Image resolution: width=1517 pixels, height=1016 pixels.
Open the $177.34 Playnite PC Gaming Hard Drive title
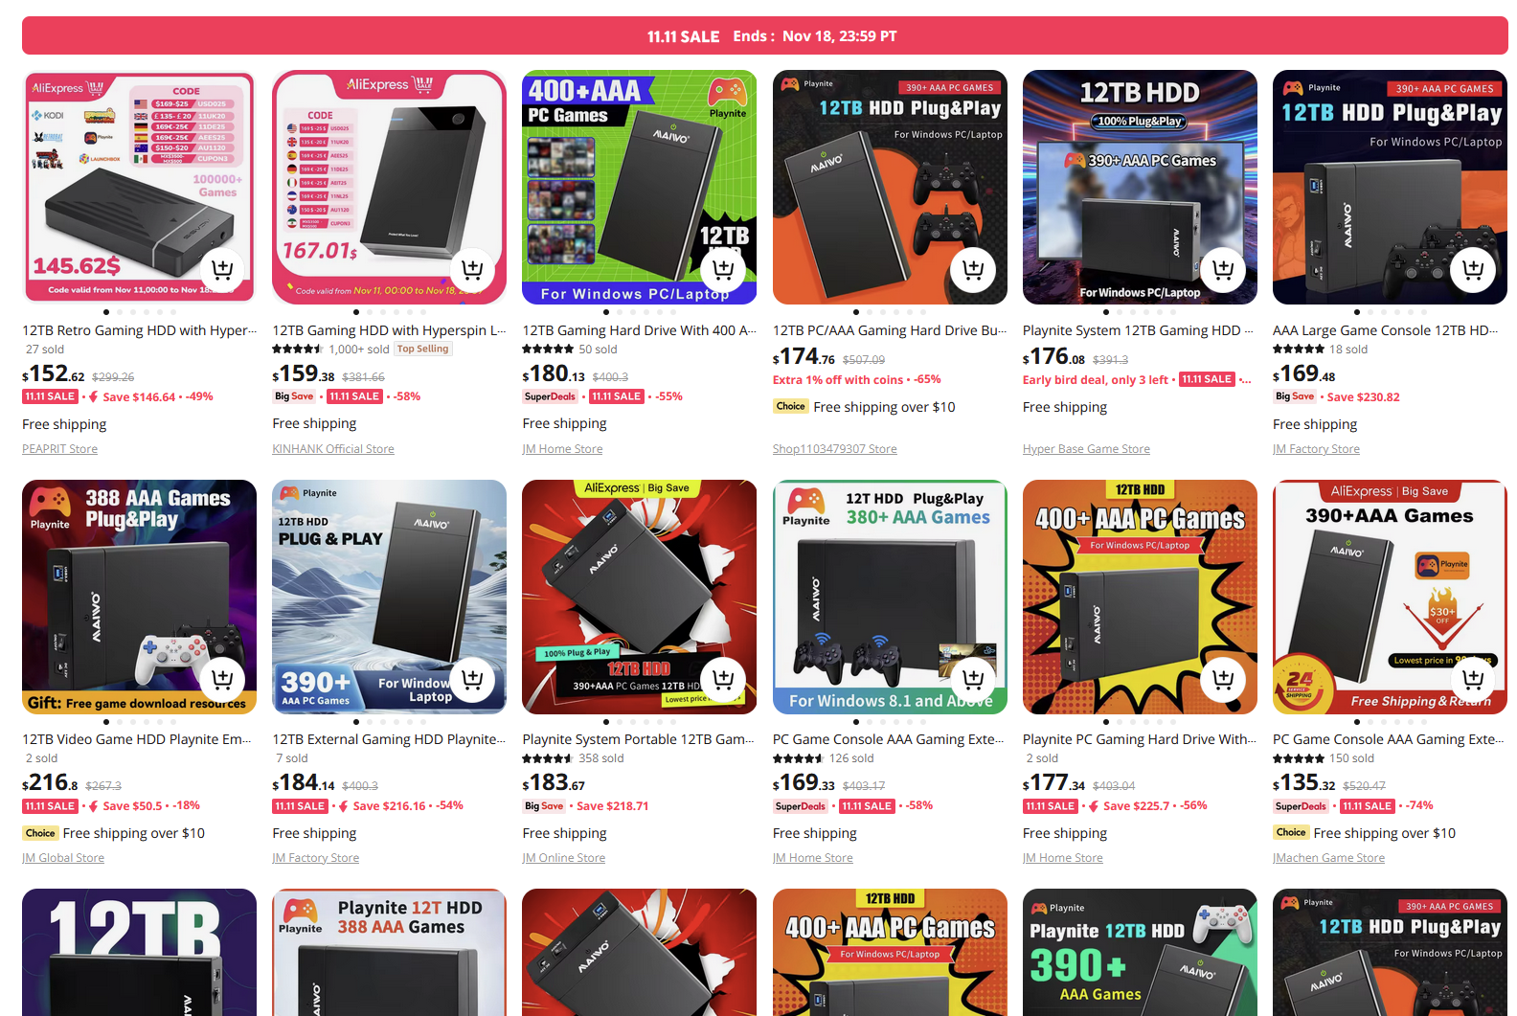[1140, 739]
